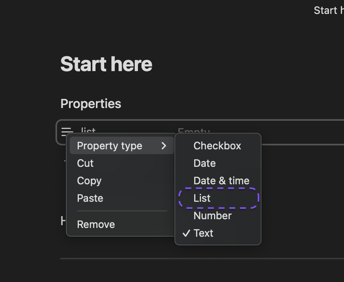
Task: Choose the highlighted List property type
Action: (x=202, y=198)
